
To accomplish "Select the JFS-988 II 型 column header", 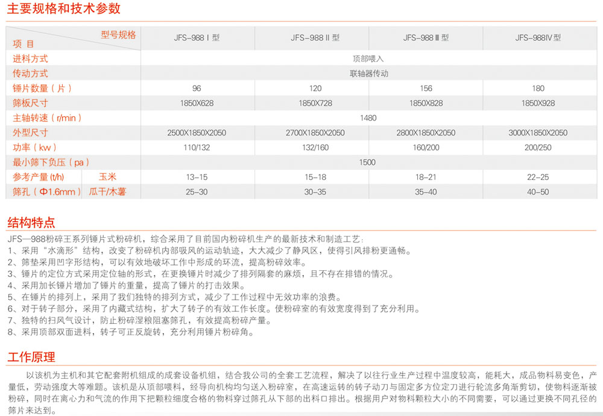I will pos(315,37).
